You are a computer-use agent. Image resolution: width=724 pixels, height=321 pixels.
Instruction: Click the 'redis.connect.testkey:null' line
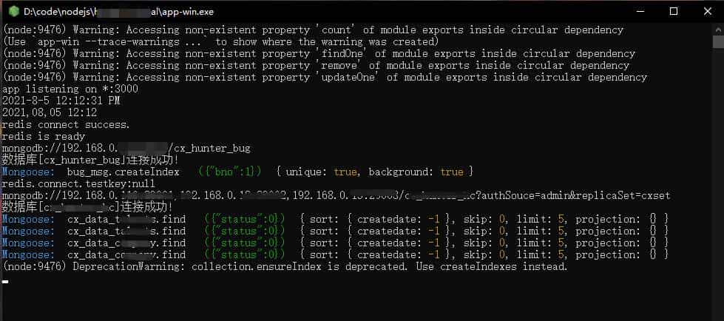[x=78, y=183]
